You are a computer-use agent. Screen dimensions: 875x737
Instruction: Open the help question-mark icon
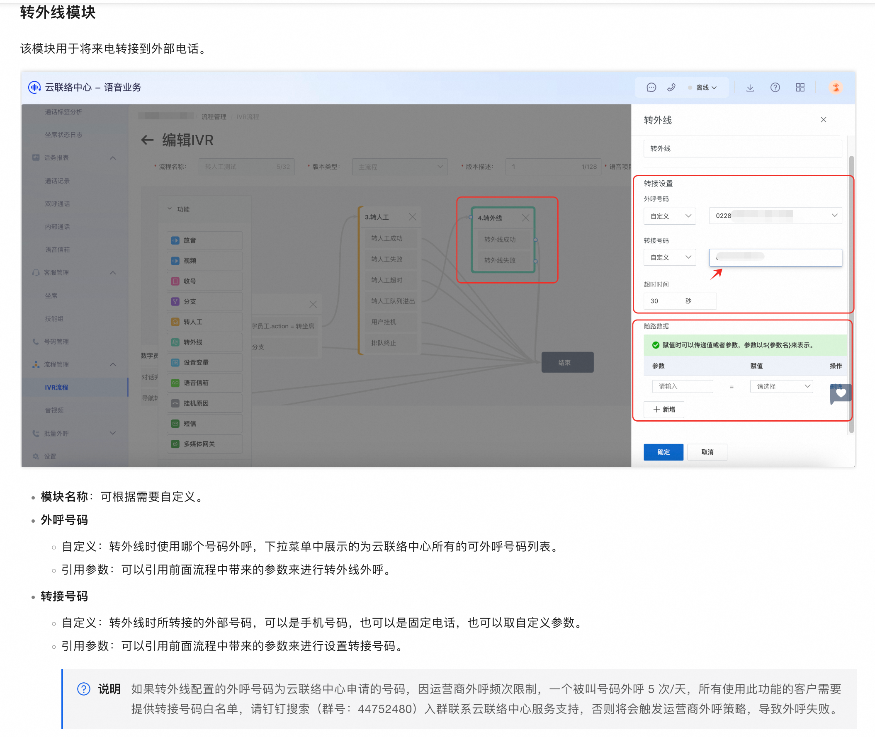(775, 87)
